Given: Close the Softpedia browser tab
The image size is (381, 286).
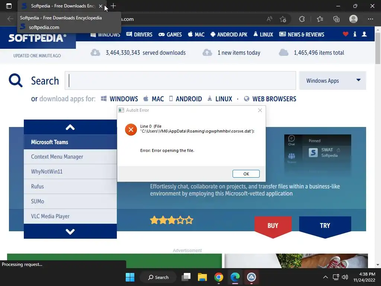Looking at the screenshot, I should point(100,6).
